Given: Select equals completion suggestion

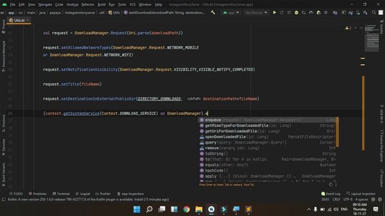Looking at the screenshot, I should (267, 165).
